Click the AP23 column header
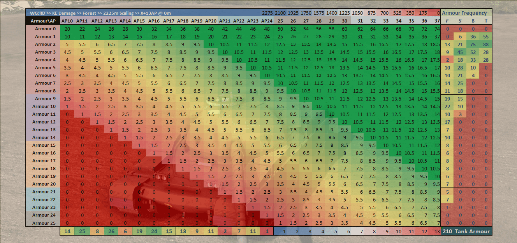This screenshot has width=517, height=243. tap(253, 21)
